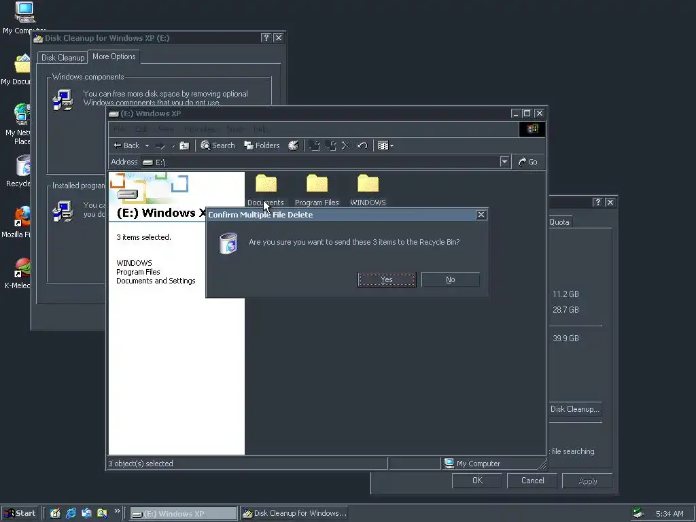The image size is (696, 522).
Task: Click the drive icon in Explorer title bar
Action: (x=114, y=114)
